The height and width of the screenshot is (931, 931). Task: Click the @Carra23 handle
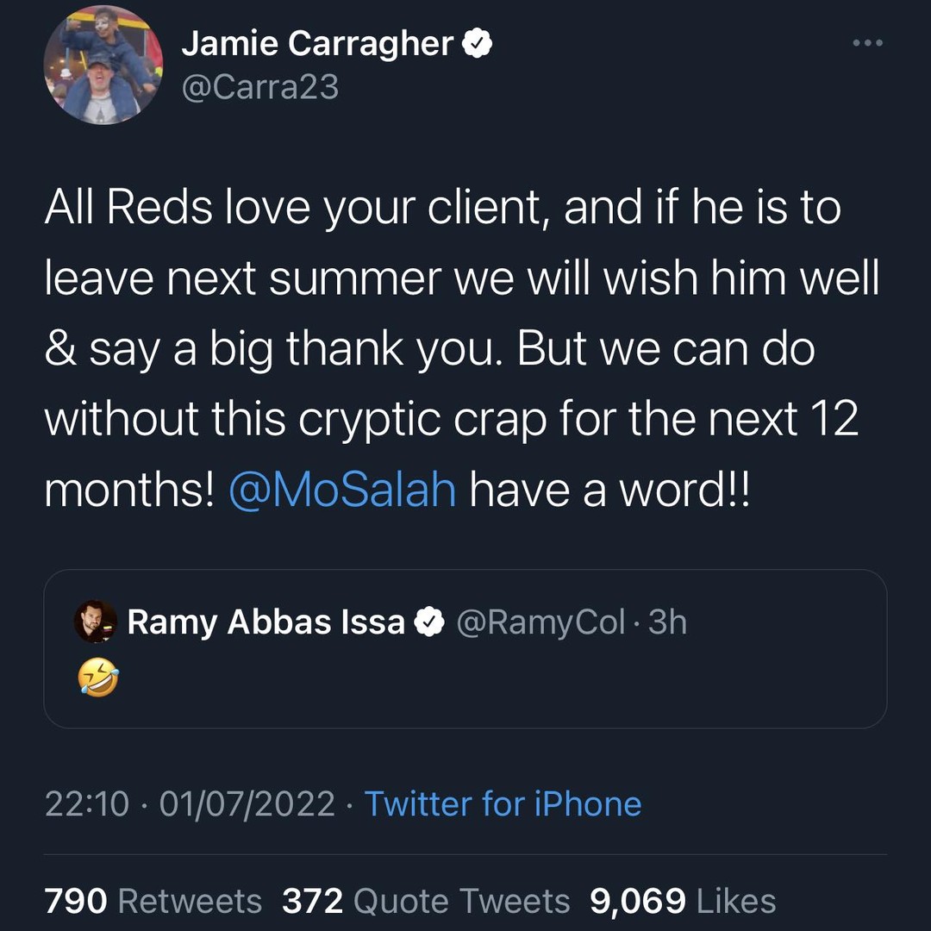tap(260, 87)
